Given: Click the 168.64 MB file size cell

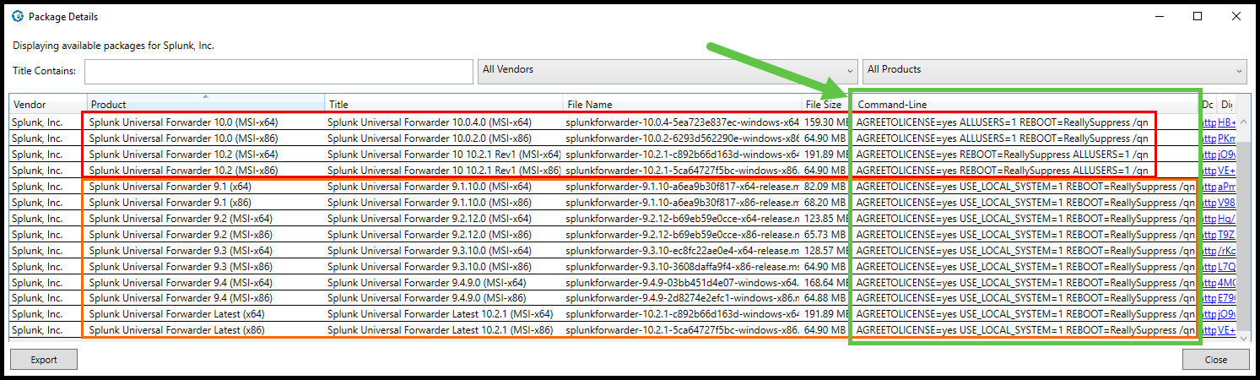Looking at the screenshot, I should click(x=825, y=283).
